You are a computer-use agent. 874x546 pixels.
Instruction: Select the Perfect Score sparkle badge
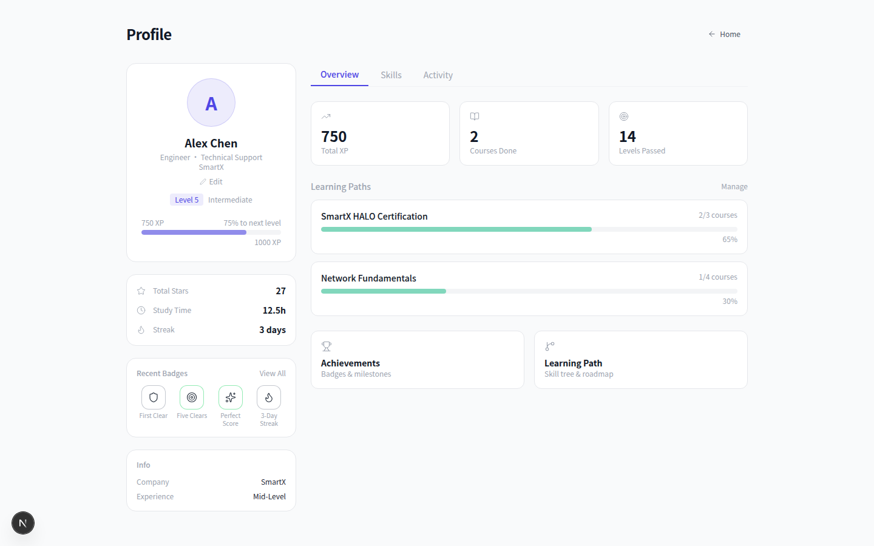click(231, 397)
